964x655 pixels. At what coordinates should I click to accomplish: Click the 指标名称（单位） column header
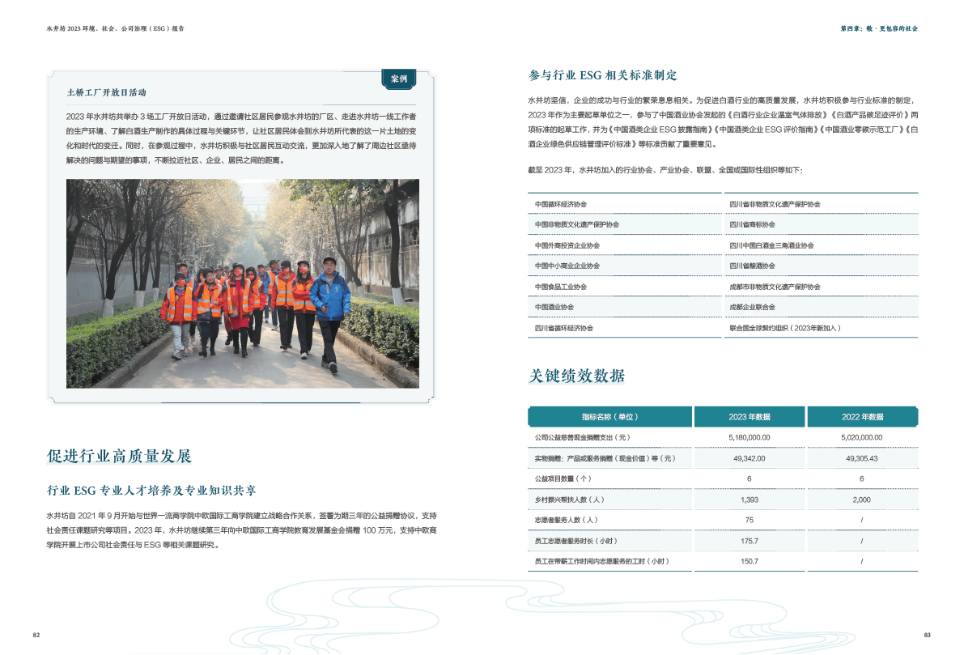click(x=609, y=417)
